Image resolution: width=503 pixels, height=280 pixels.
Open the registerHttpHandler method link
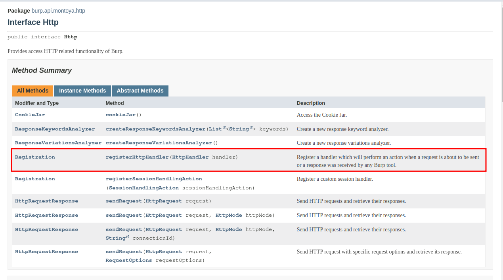[137, 157]
